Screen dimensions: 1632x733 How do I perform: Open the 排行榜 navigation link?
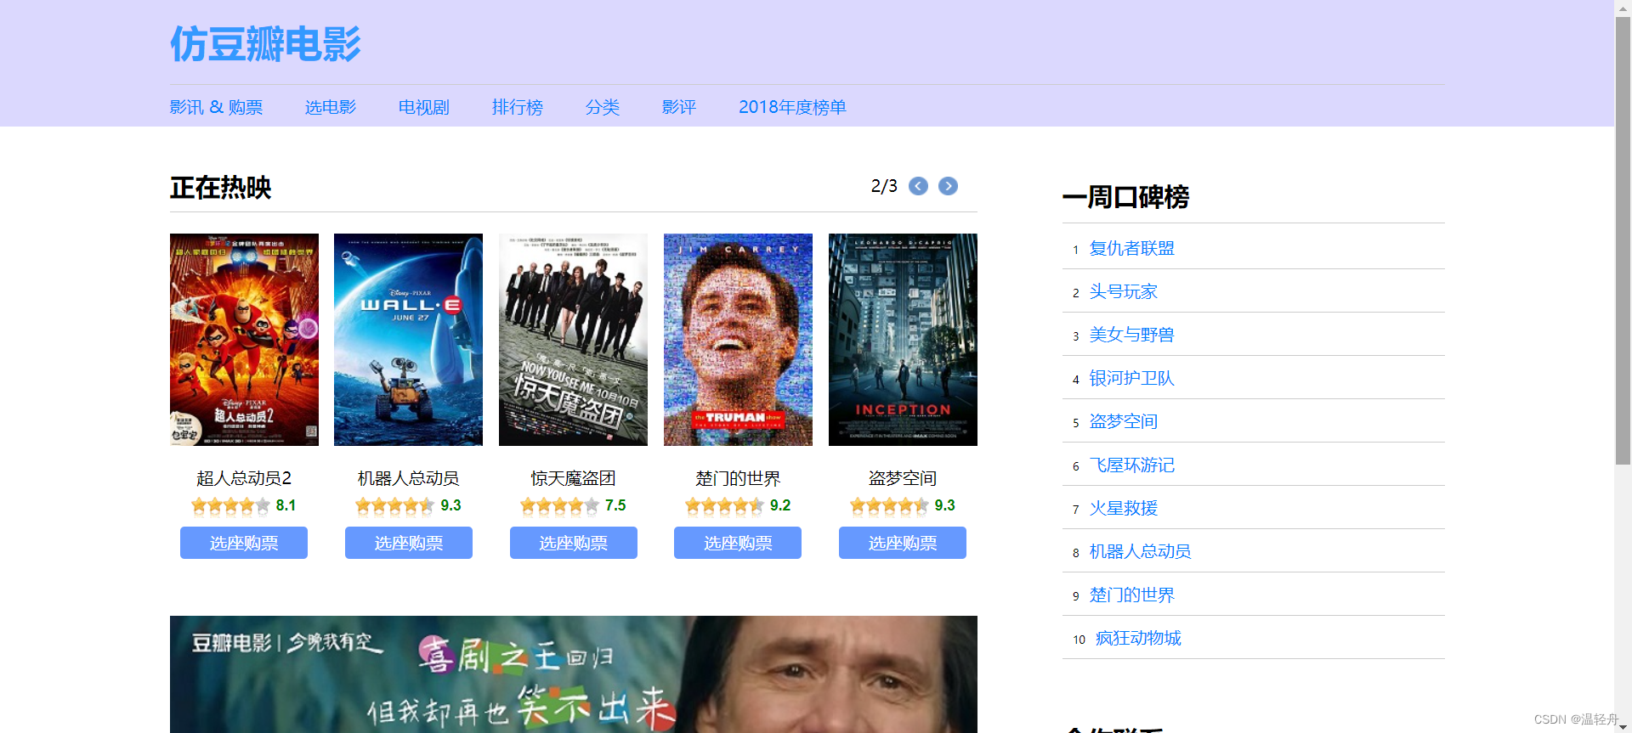(x=518, y=107)
